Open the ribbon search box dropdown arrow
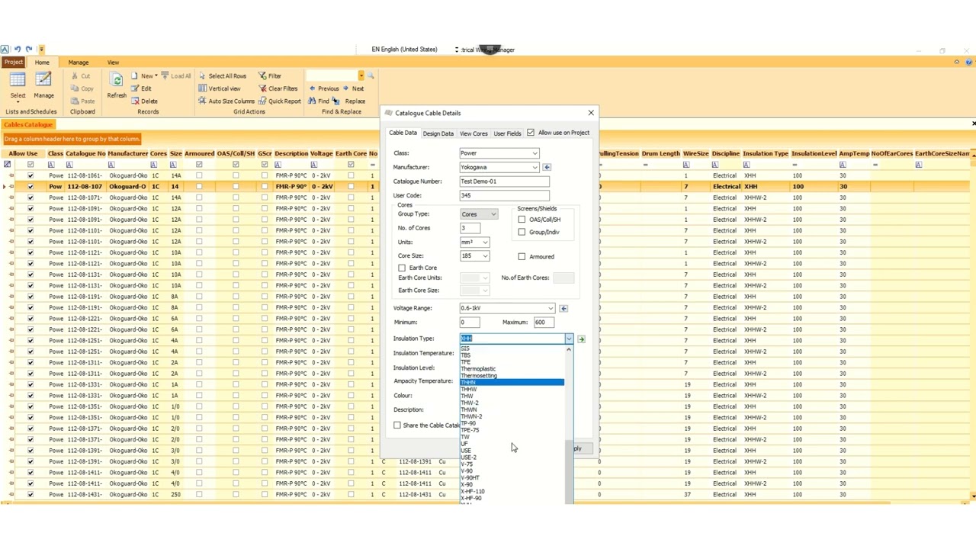This screenshot has width=976, height=549. (361, 75)
